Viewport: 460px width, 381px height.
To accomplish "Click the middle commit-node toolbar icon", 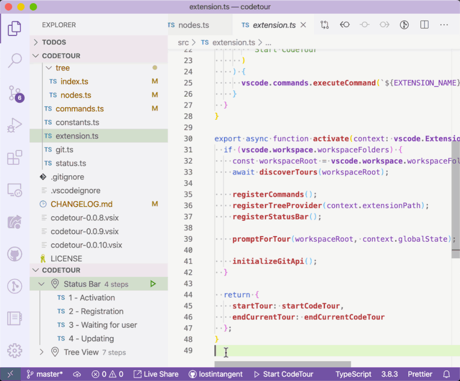I will (365, 25).
